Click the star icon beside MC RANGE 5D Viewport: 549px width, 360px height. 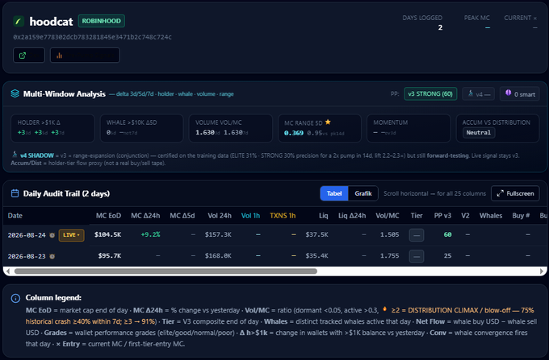[x=328, y=122]
